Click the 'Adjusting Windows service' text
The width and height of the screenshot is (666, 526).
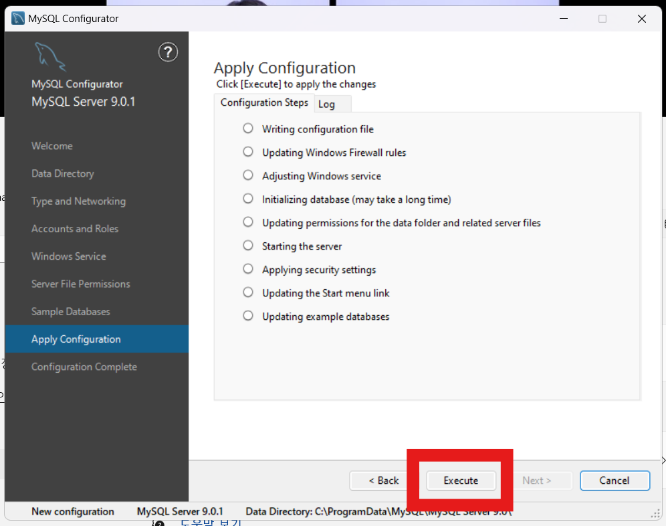322,176
